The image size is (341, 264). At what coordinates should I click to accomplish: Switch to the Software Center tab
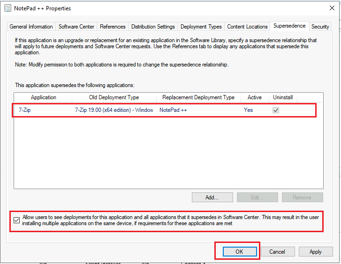(x=76, y=27)
